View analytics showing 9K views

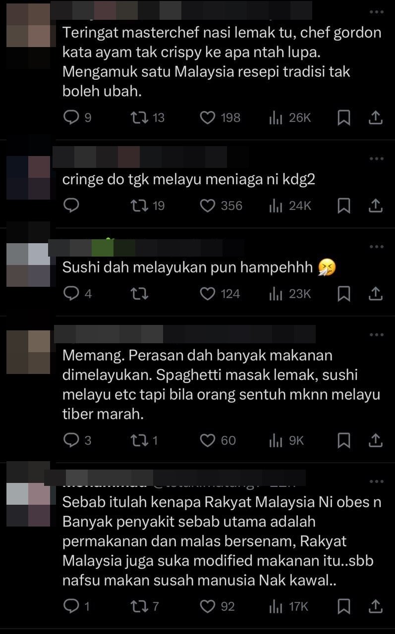286,440
